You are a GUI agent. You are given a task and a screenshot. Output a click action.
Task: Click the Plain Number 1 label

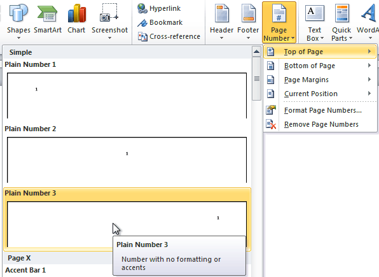[x=31, y=64]
